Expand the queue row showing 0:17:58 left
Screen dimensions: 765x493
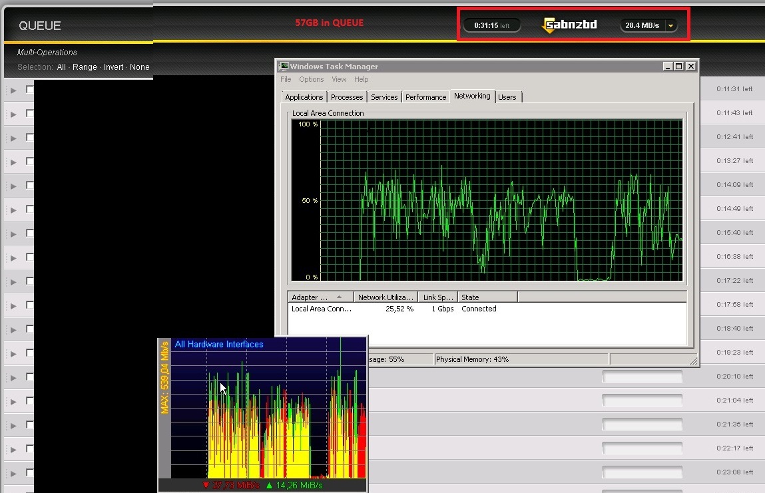pos(14,306)
